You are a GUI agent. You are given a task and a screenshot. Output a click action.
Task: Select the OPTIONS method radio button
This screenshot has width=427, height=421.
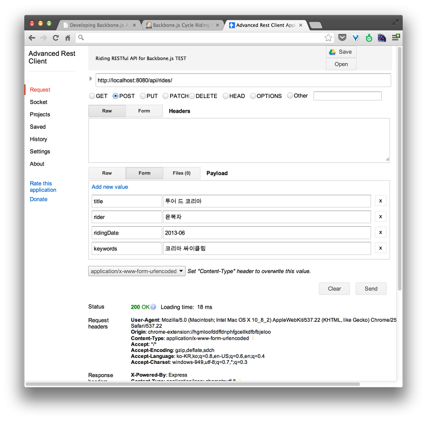tap(253, 96)
